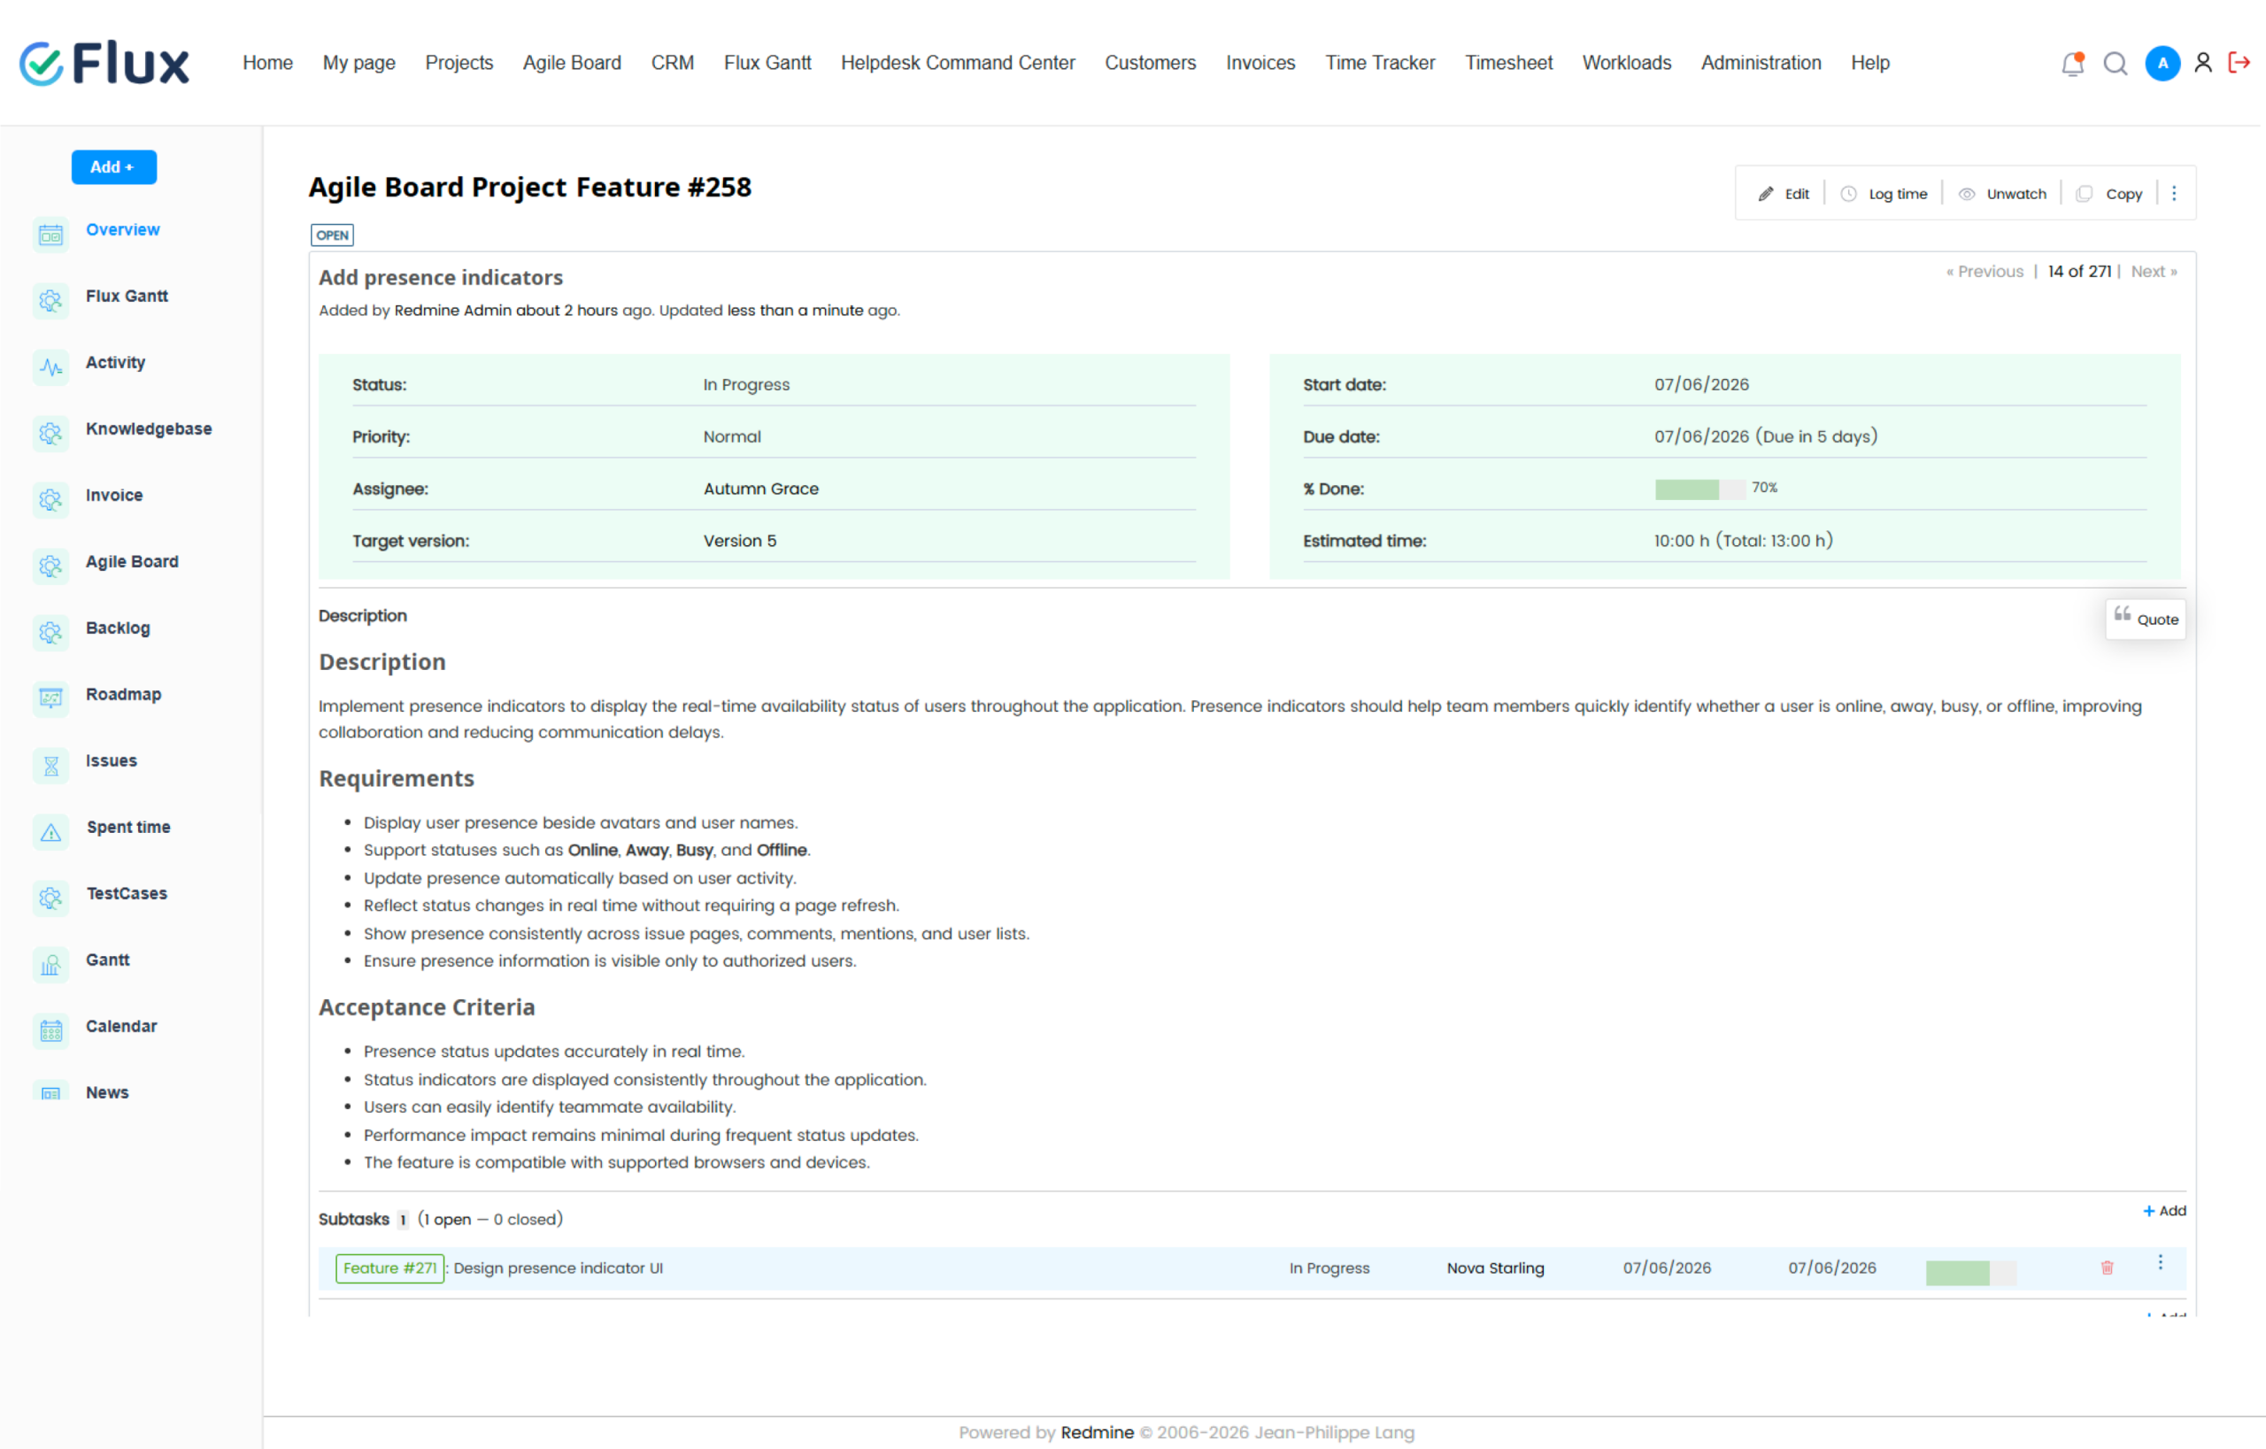
Task: Open CRM in top navigation
Action: (x=672, y=63)
